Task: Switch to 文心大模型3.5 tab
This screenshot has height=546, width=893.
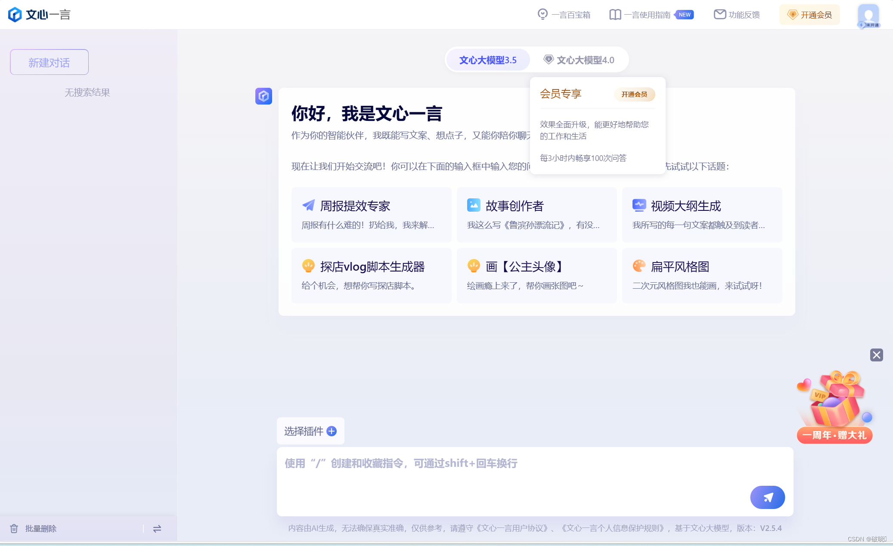Action: (x=488, y=60)
